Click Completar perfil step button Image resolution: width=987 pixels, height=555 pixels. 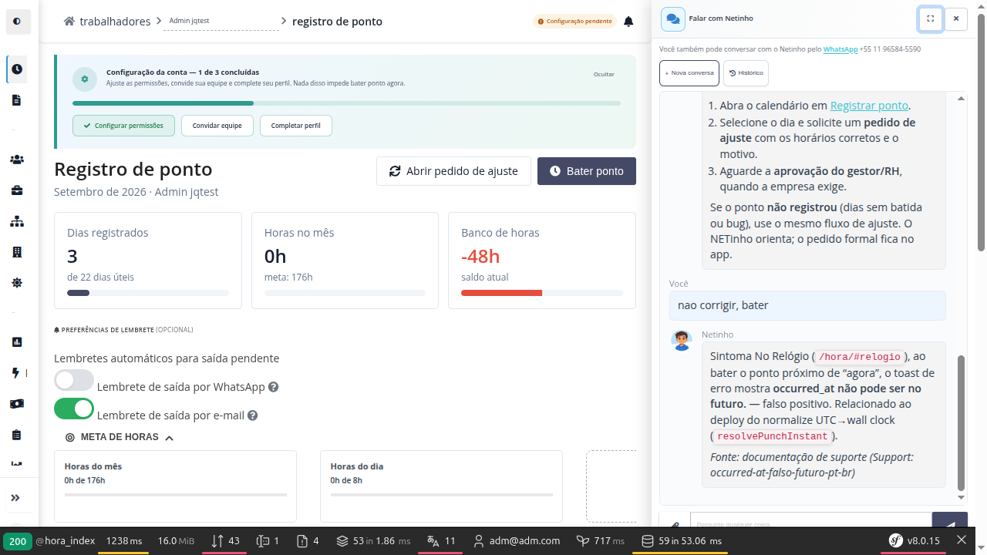click(296, 126)
